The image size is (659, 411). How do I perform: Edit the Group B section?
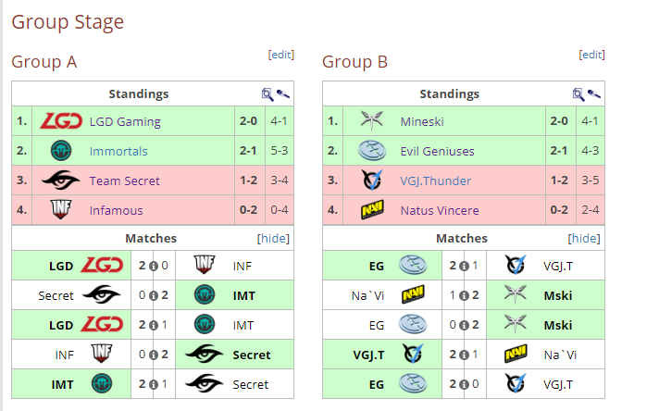591,55
